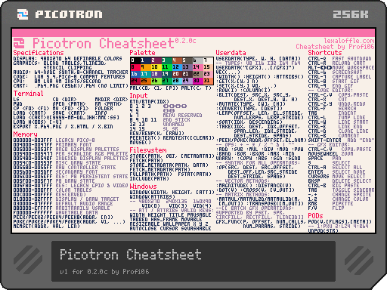
Task: Click the left arrow controller button icon
Action: [166, 106]
